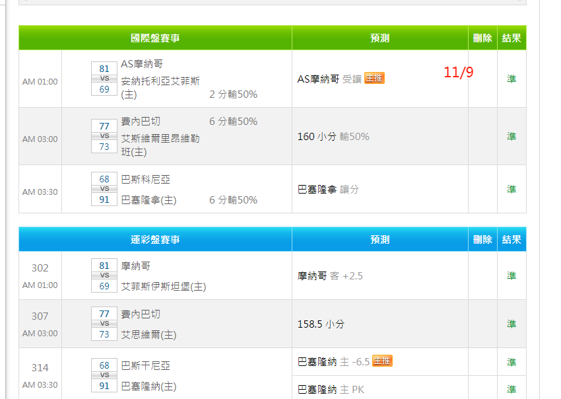561x399 pixels.
Task: Select team 艾菲斯伊斯坦堡(主)
Action: (x=163, y=287)
